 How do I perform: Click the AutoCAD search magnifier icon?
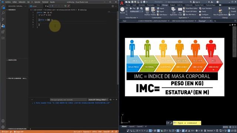[191, 2]
